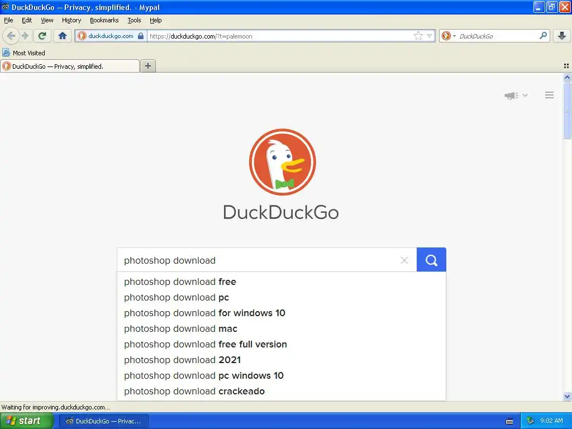The height and width of the screenshot is (429, 572).
Task: Open the Help menu
Action: click(156, 20)
